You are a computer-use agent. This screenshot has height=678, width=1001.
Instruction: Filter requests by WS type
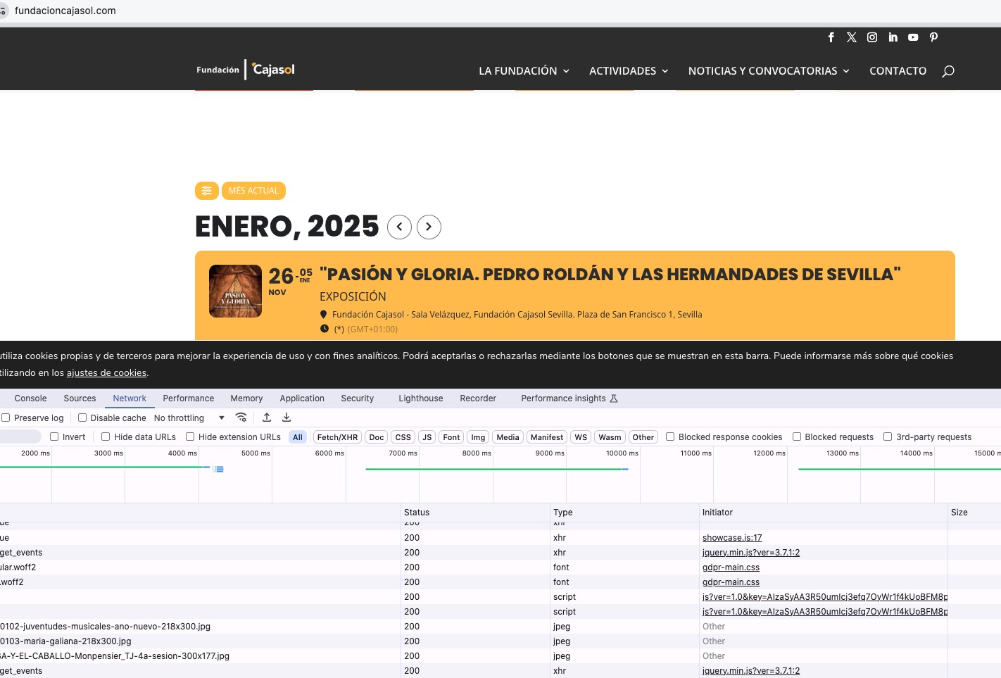(581, 437)
